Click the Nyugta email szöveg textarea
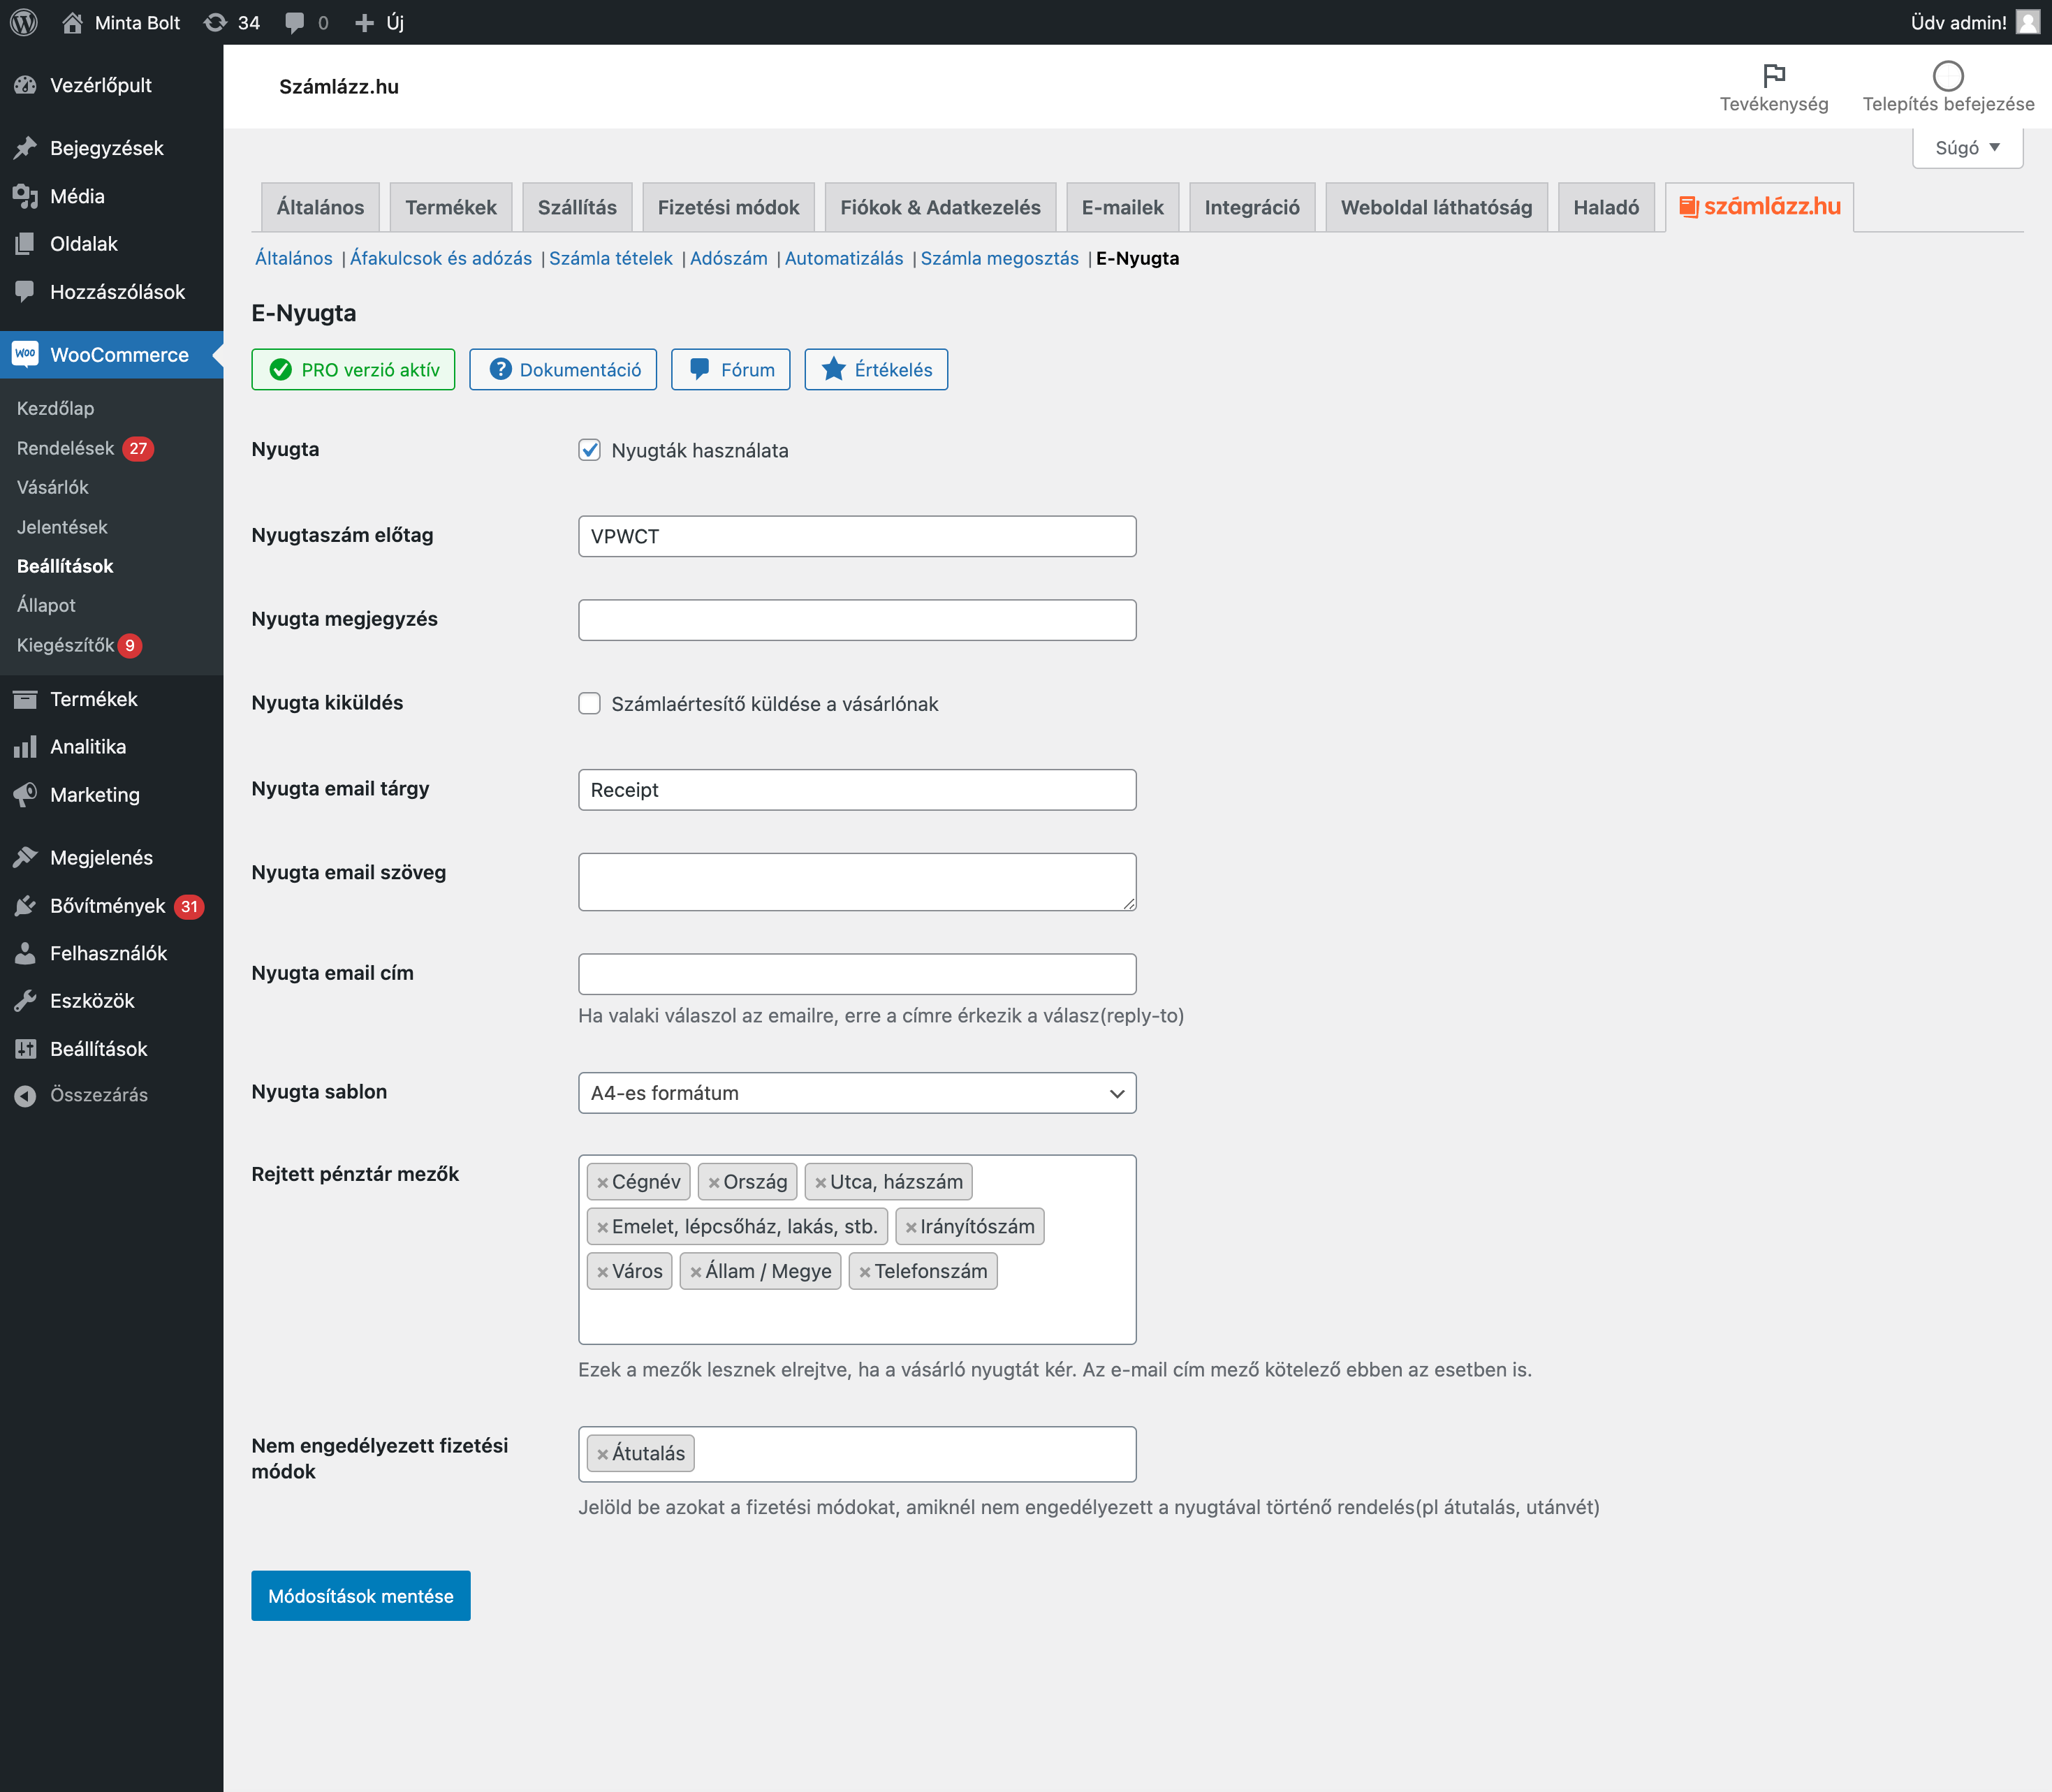This screenshot has width=2052, height=1792. [x=857, y=882]
